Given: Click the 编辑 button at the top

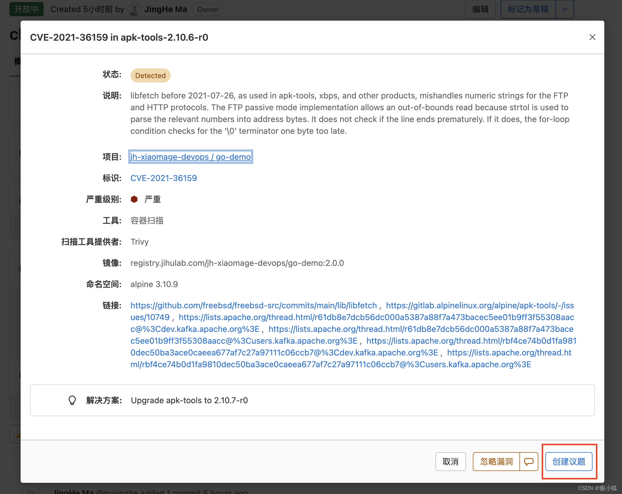Looking at the screenshot, I should (480, 9).
